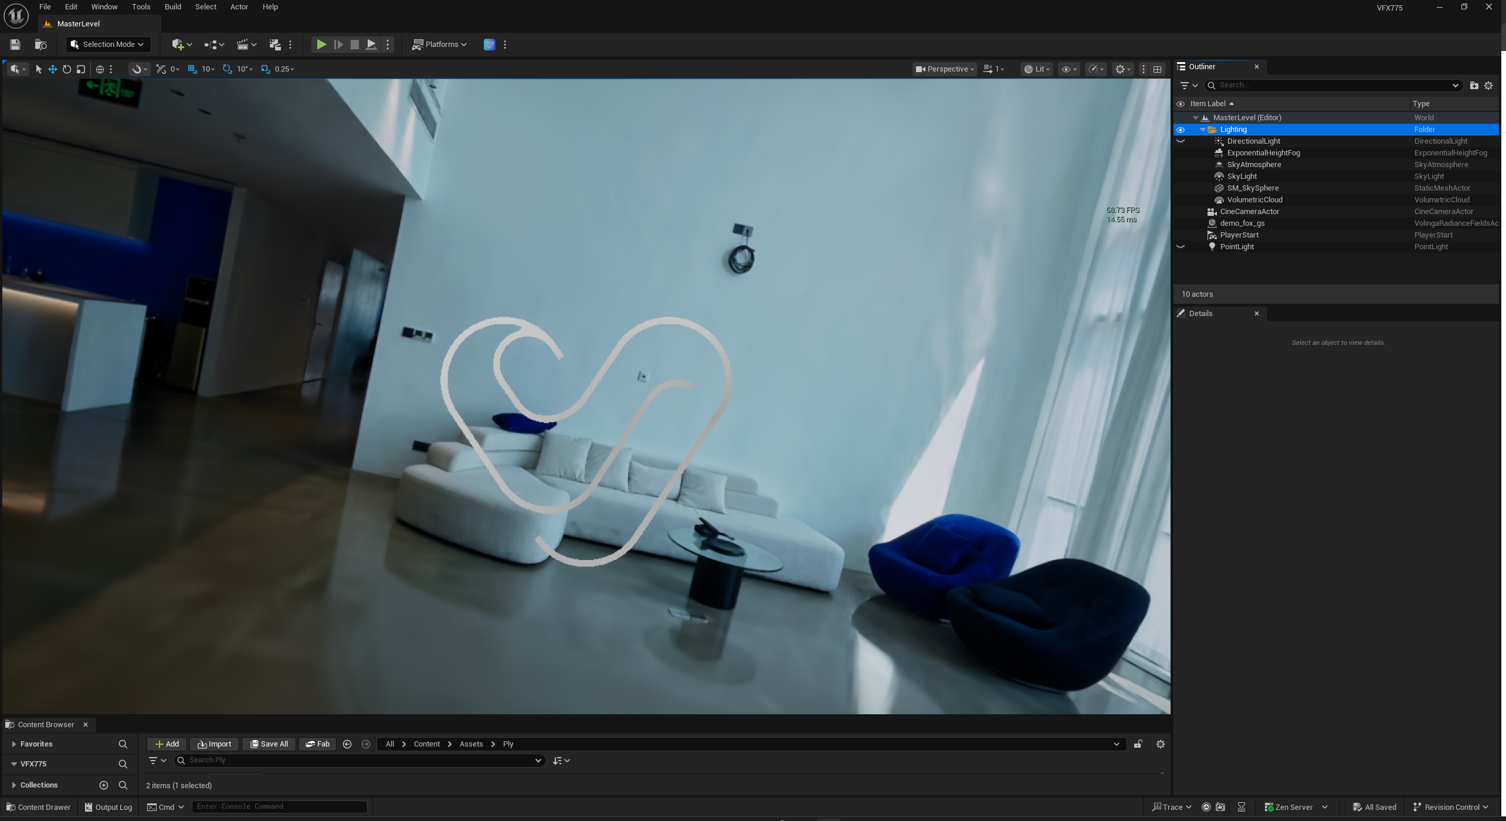Show the hidden DirectionalLight actor
Viewport: 1506px width, 821px height.
pos(1181,141)
